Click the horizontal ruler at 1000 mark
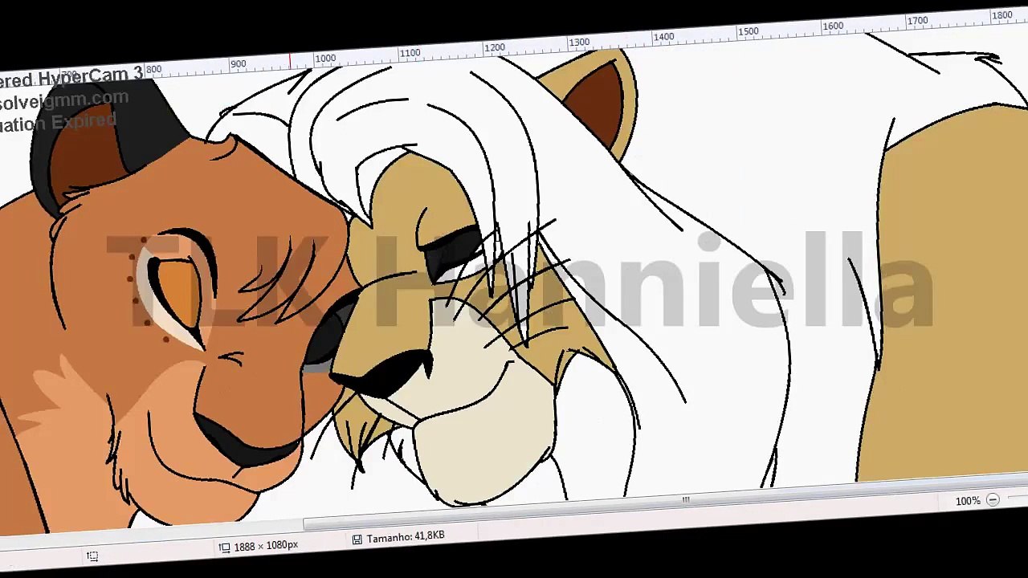The image size is (1028, 578). (x=325, y=59)
